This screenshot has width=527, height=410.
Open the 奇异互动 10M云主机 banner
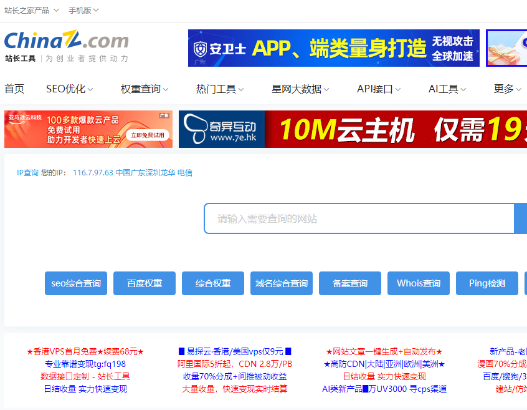pyautogui.click(x=353, y=129)
